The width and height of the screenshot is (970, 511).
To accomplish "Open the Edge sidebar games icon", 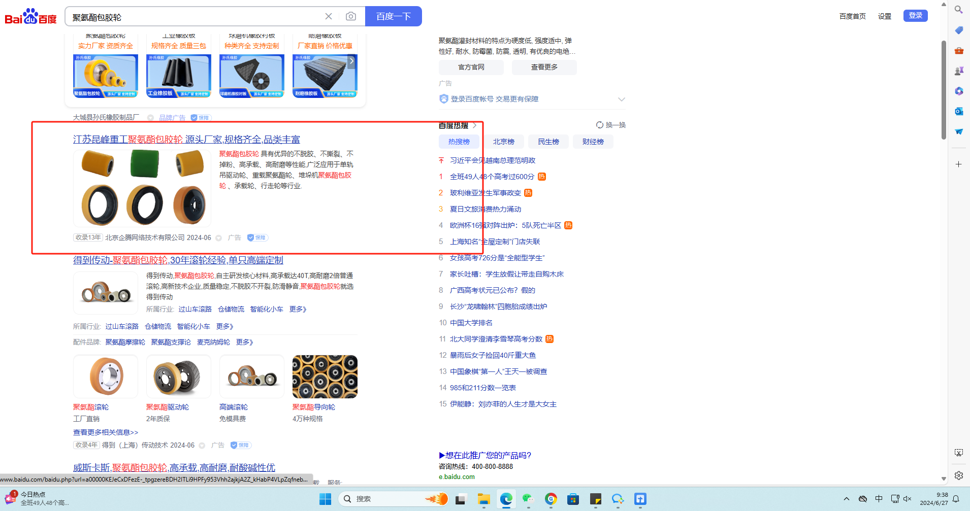I will [959, 71].
